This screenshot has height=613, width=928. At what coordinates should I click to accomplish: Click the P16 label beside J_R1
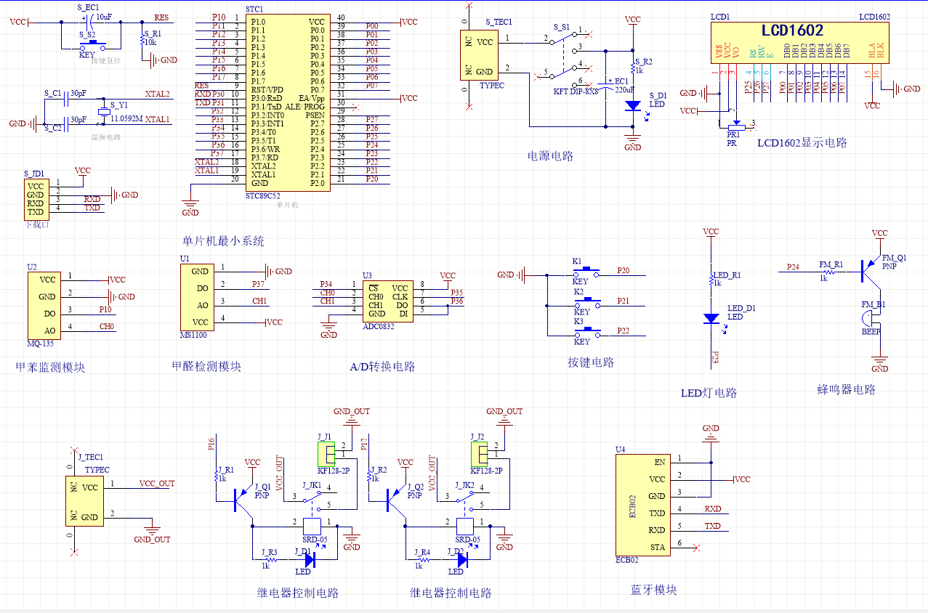click(x=211, y=444)
